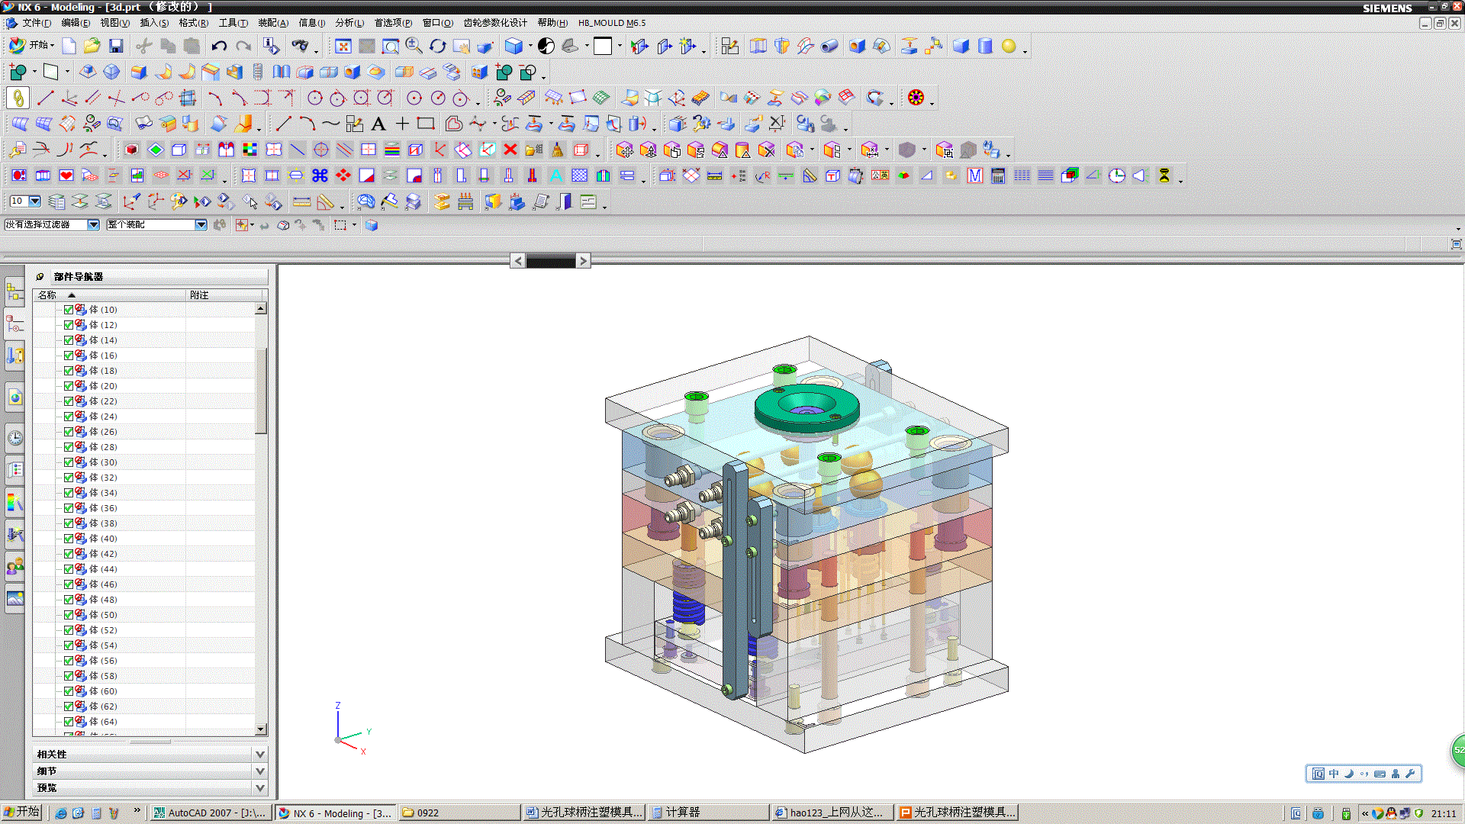Toggle checkbox for 体 (30)
The image size is (1465, 824).
pos(69,462)
